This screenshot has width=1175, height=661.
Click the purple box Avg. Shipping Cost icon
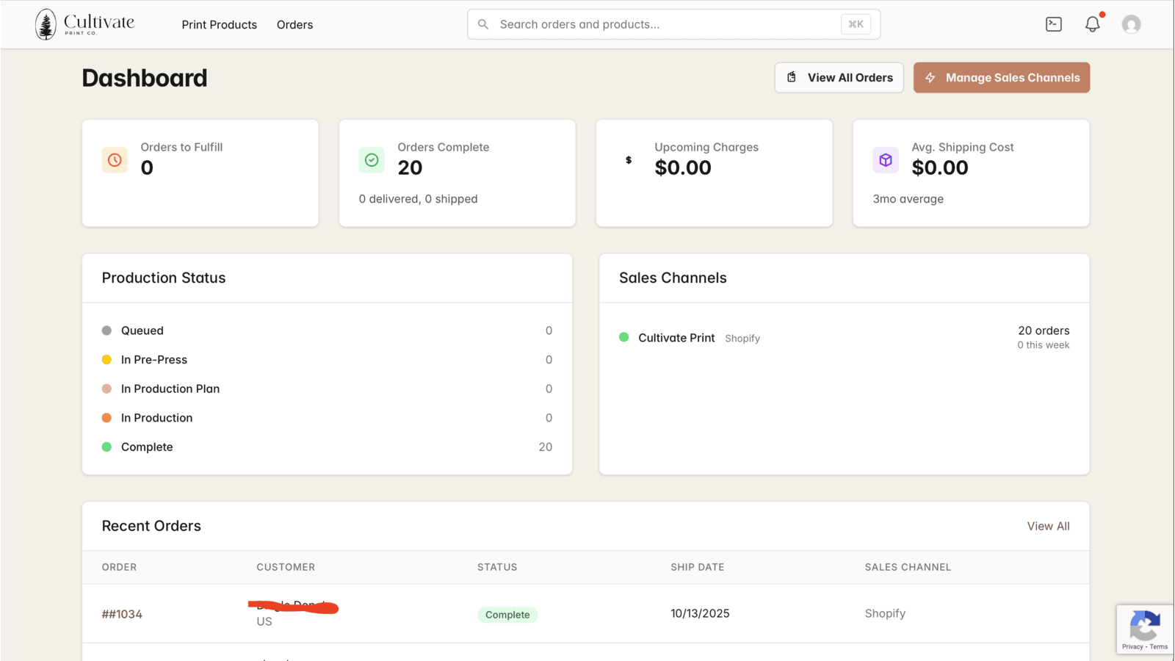[x=886, y=159]
